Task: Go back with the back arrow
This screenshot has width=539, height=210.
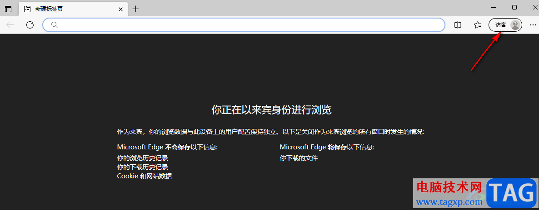Action: click(10, 24)
